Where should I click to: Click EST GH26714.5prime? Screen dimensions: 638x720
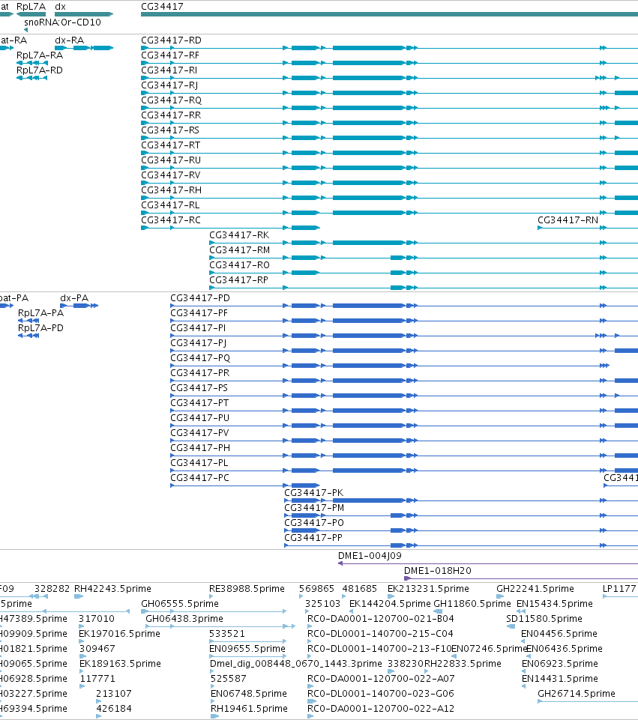577,693
